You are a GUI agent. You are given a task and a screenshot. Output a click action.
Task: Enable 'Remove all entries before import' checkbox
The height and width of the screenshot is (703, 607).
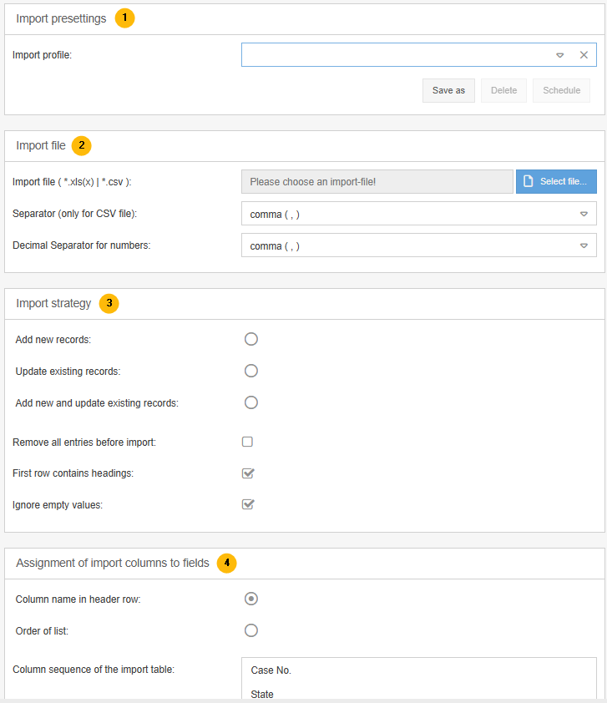click(247, 442)
